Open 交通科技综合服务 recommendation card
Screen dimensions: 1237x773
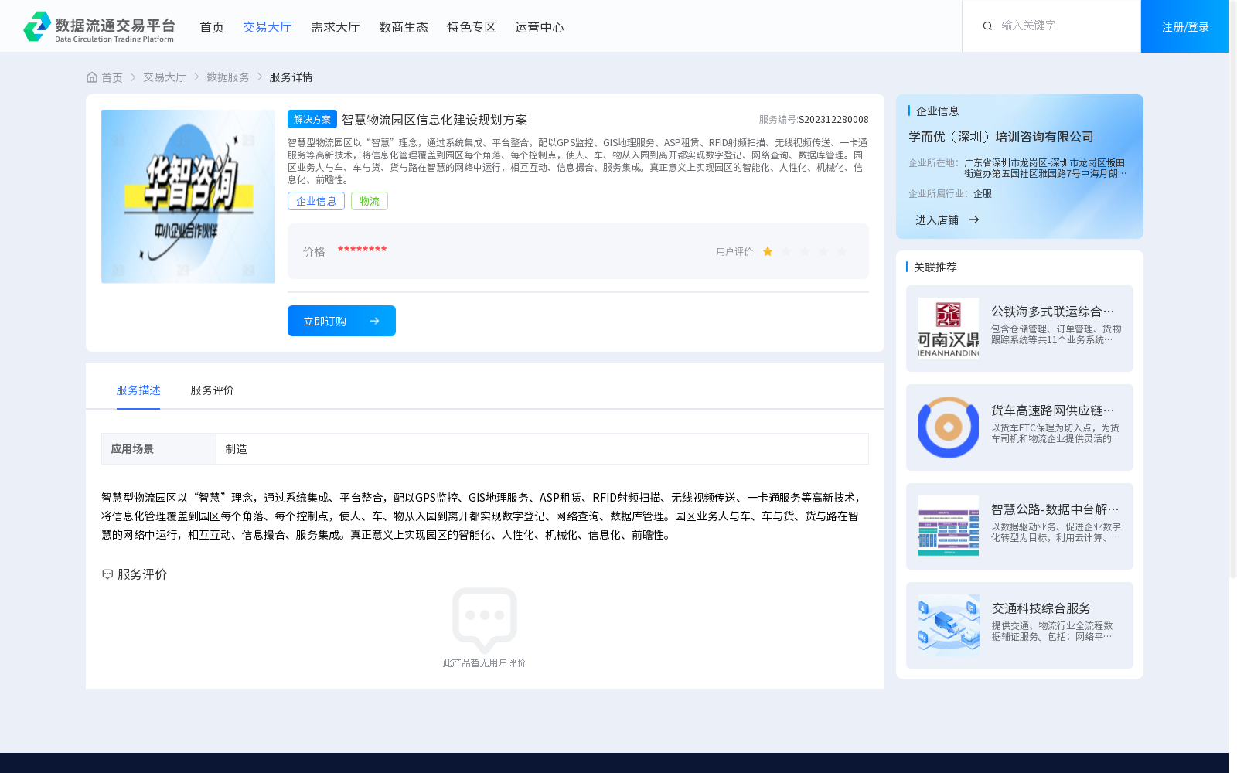(1020, 625)
